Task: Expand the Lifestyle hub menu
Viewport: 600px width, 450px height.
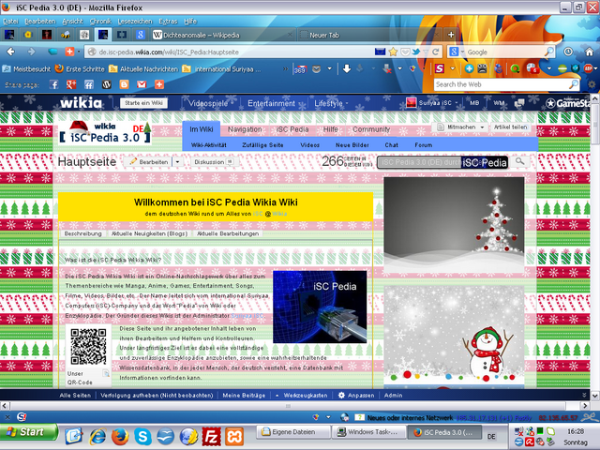Action: pos(331,103)
